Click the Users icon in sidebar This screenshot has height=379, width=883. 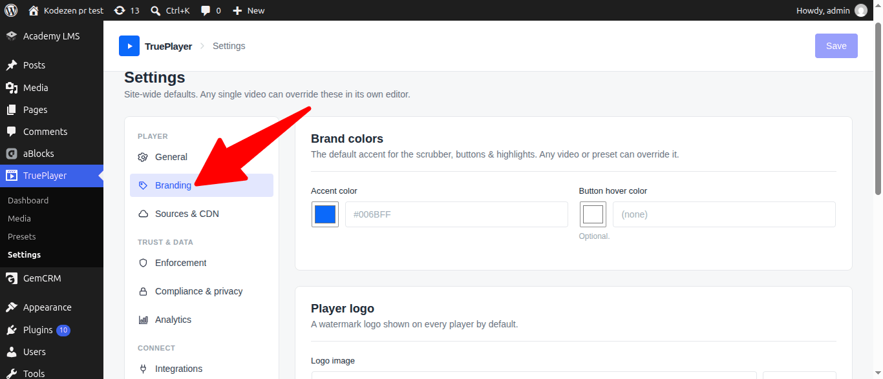point(12,352)
